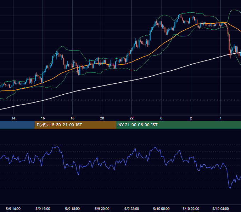This screenshot has height=212, width=241.
Task: Click the 14 hour label on price chart axis
Action: (13, 118)
